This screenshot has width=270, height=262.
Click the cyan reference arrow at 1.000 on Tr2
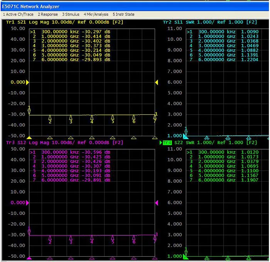pos(185,137)
